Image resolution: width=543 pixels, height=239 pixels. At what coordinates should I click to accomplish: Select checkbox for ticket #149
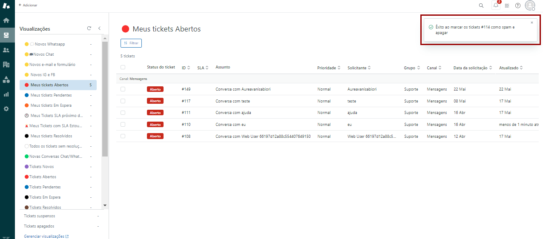point(123,89)
